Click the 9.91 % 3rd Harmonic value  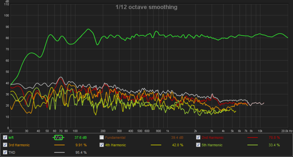pyautogui.click(x=81, y=145)
